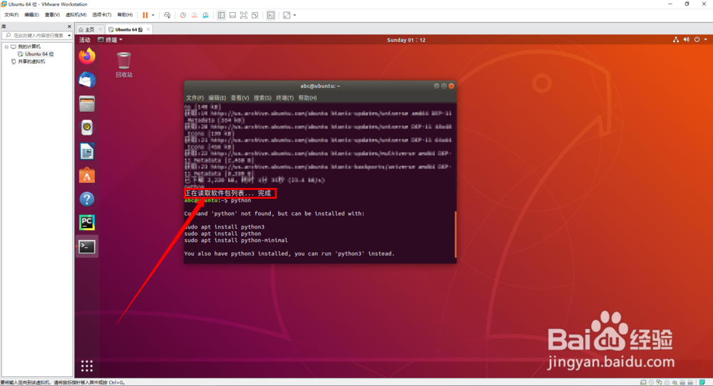This screenshot has width=713, height=386.
Task: Select 共享的虚拟机 in the library
Action: (31, 61)
